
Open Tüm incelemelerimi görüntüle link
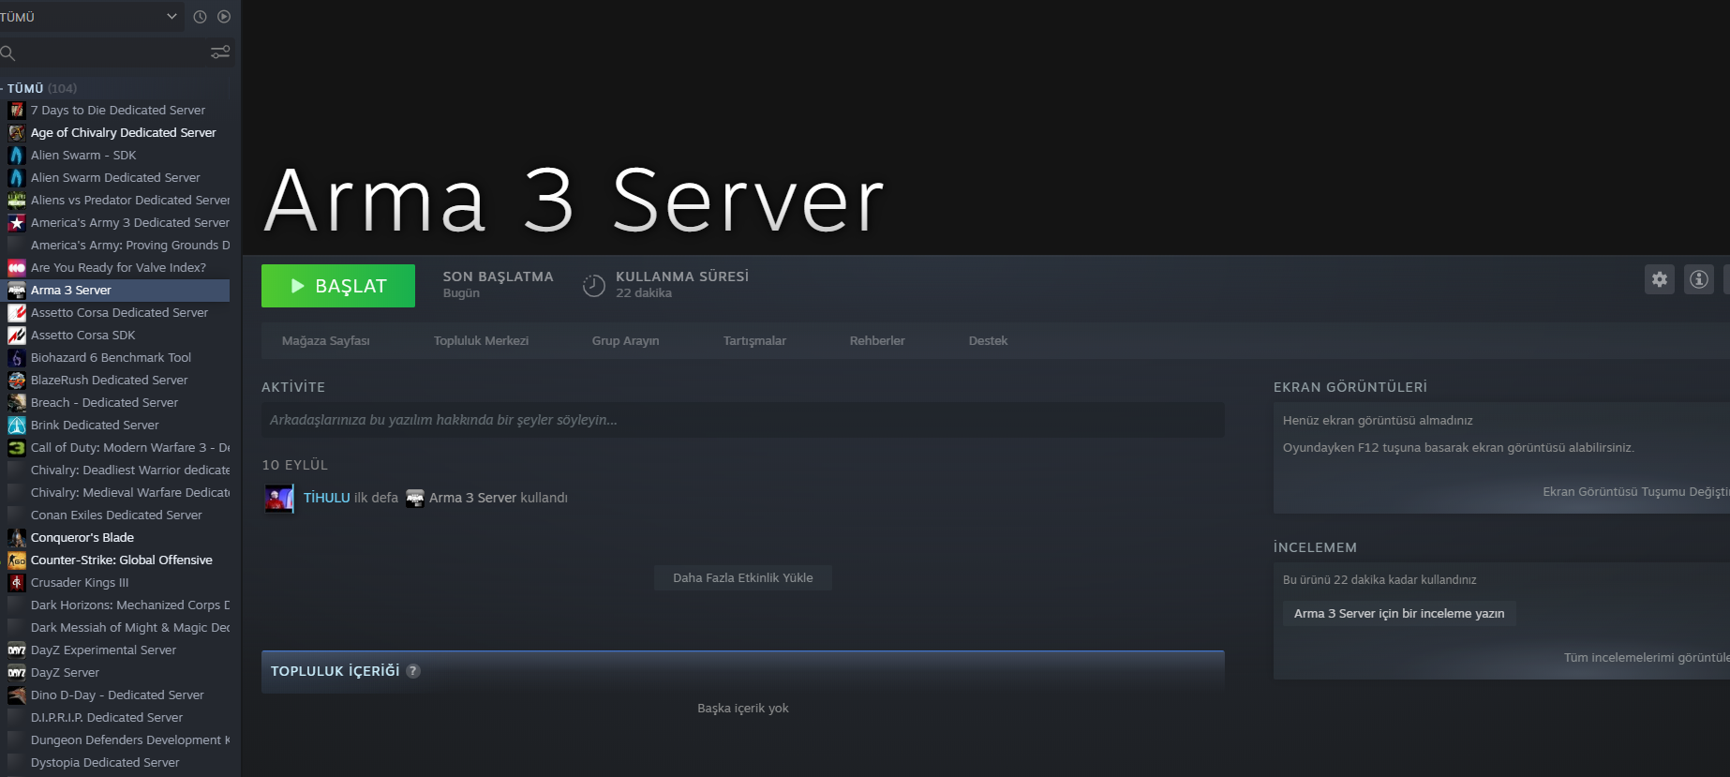[x=1646, y=658]
